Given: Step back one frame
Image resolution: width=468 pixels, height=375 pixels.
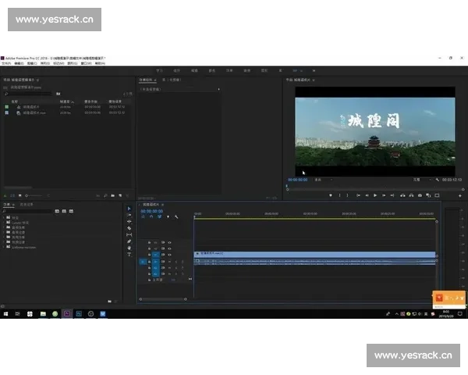Looking at the screenshot, I should pyautogui.click(x=367, y=195).
